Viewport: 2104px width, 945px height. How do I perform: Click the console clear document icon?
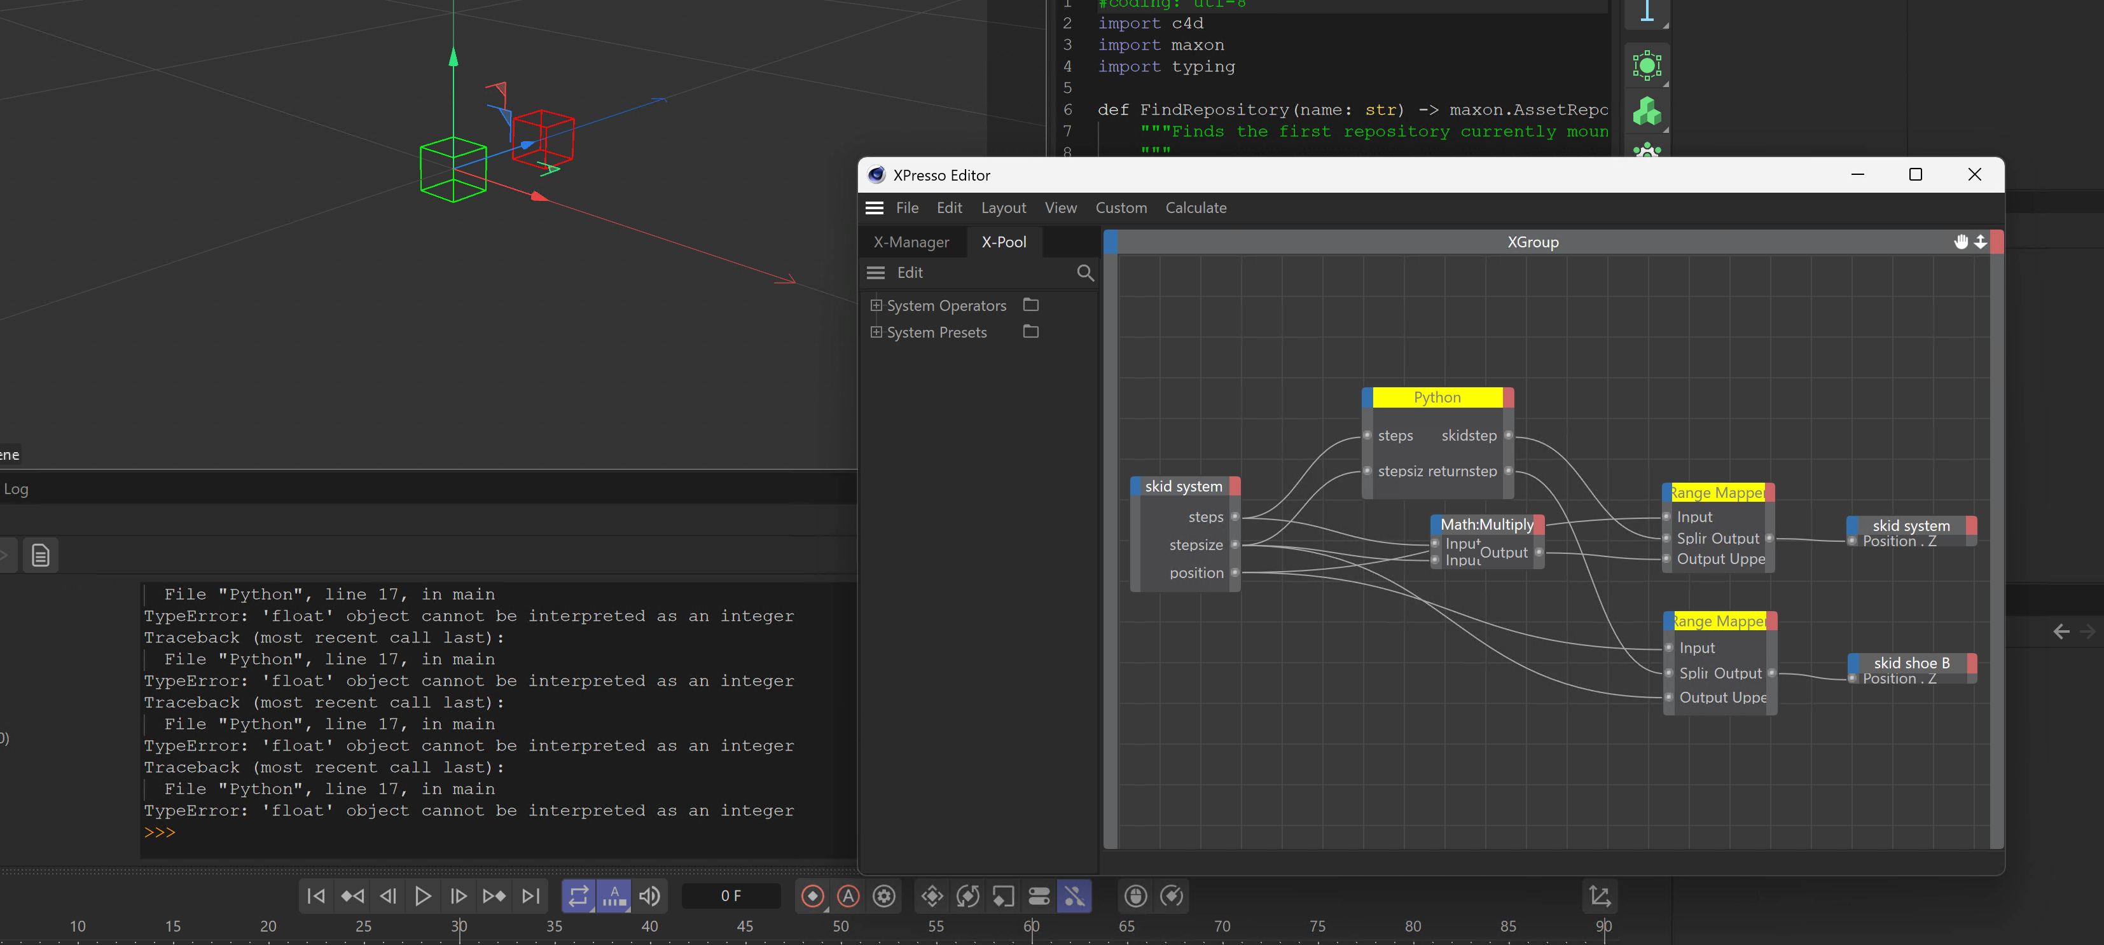point(40,556)
